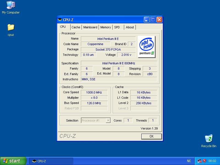
Task: Click the Threads value field
Action: pos(153,120)
